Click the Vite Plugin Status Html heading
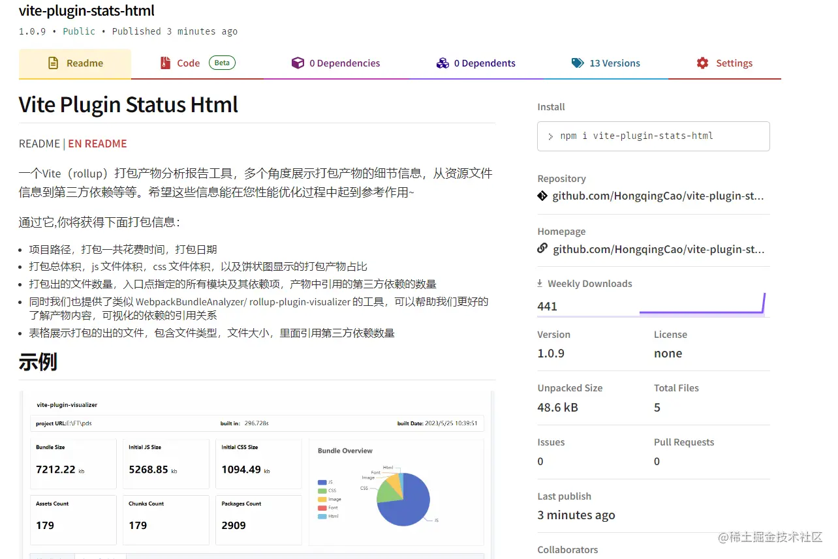The image size is (838, 559). (129, 104)
